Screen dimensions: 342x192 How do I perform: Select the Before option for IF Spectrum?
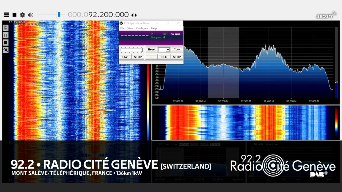(x=184, y=144)
